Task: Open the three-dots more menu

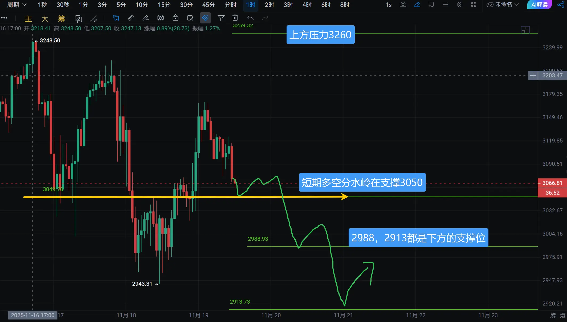Action: 4,18
